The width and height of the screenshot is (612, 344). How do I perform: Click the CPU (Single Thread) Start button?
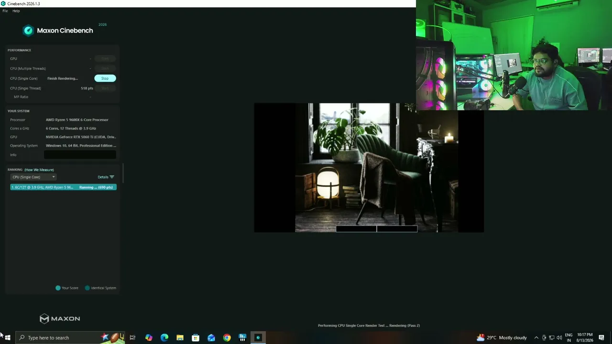click(105, 88)
